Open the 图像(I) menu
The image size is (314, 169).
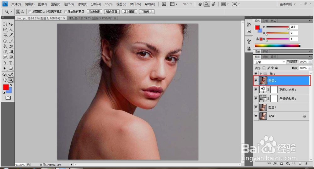pos(42,4)
